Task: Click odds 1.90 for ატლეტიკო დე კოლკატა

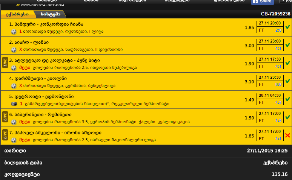Action: 249,64
